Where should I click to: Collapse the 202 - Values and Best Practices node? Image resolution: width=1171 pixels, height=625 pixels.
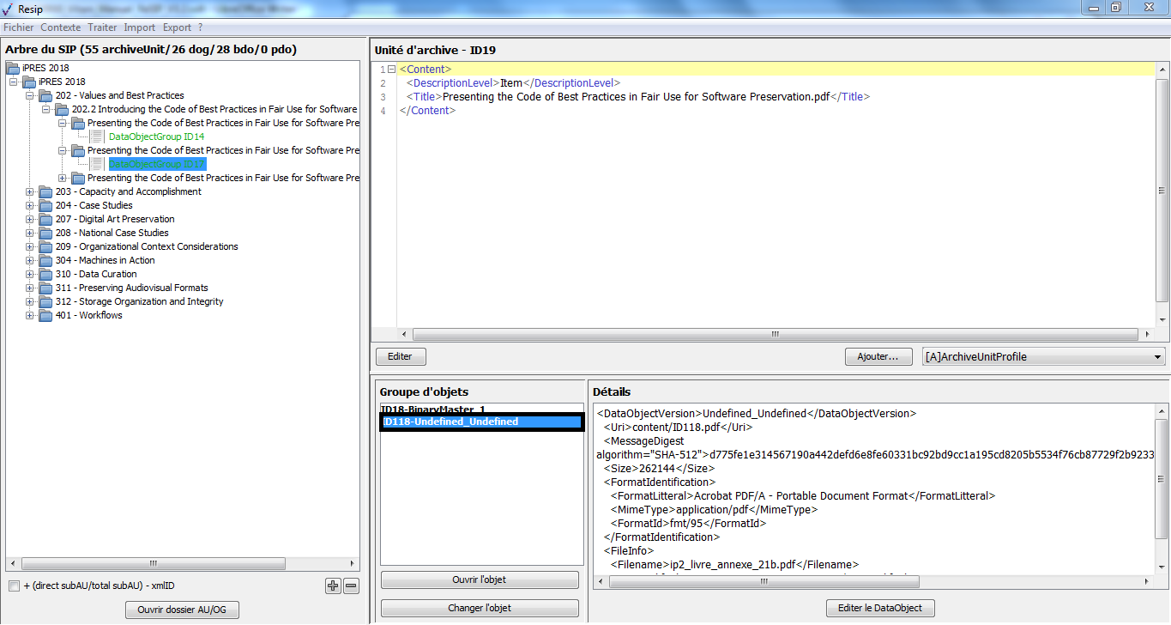point(30,95)
